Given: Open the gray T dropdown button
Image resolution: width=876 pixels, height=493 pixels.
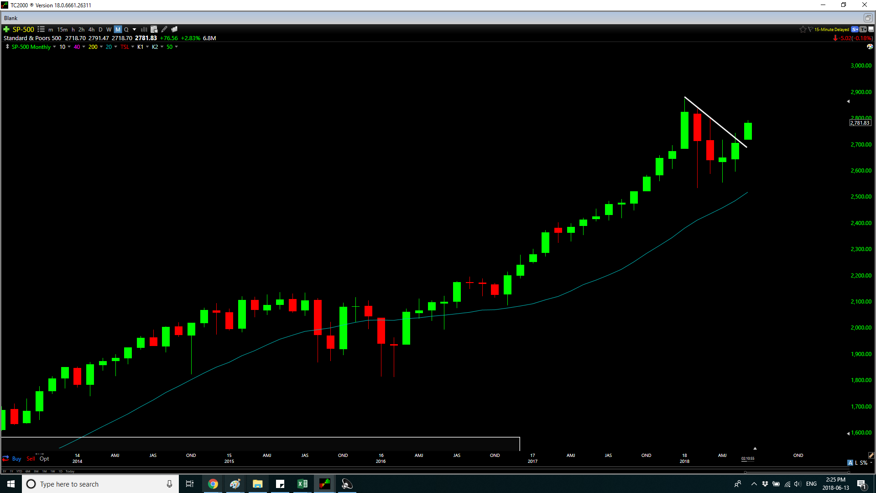Looking at the screenshot, I should pos(863,29).
